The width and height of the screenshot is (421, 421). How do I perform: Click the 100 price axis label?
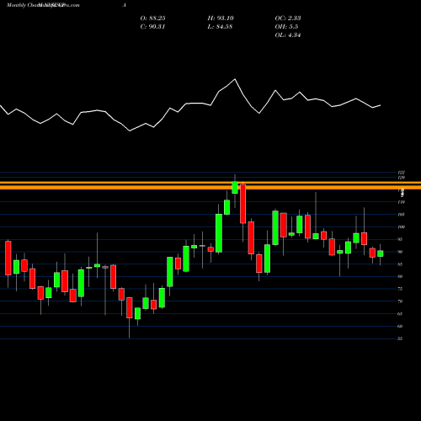[x=401, y=226]
